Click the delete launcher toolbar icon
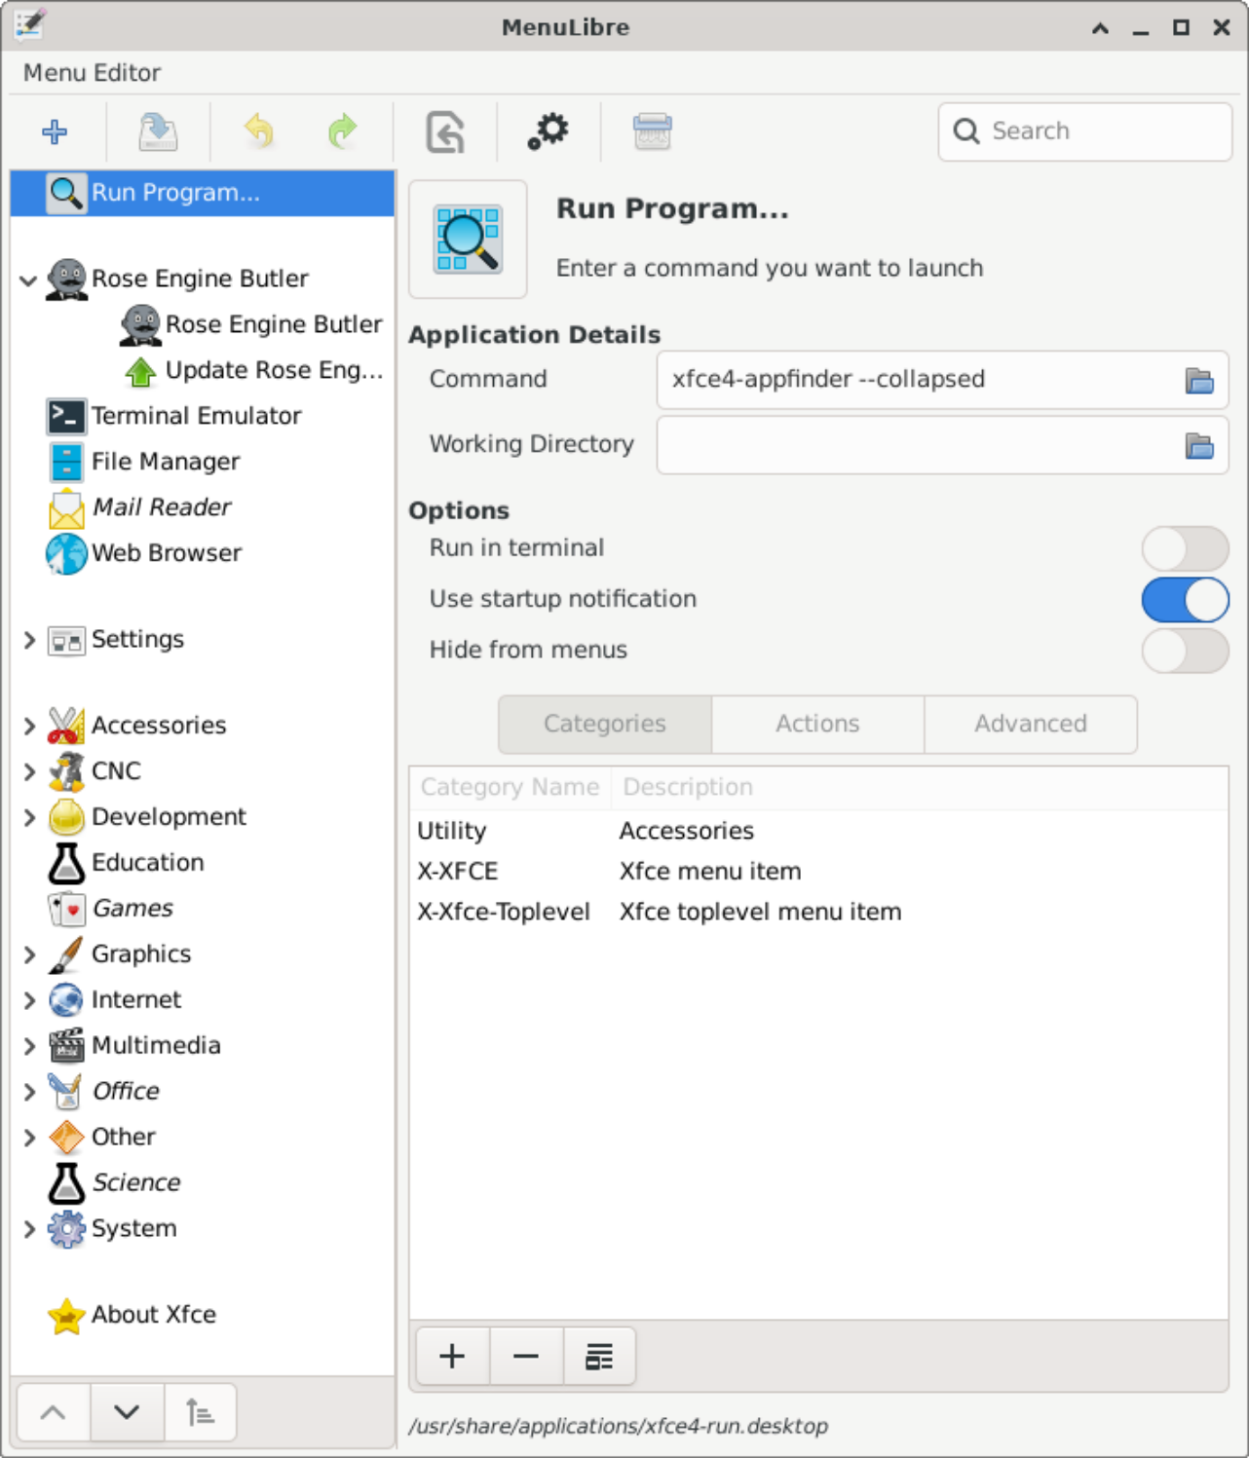 (652, 131)
